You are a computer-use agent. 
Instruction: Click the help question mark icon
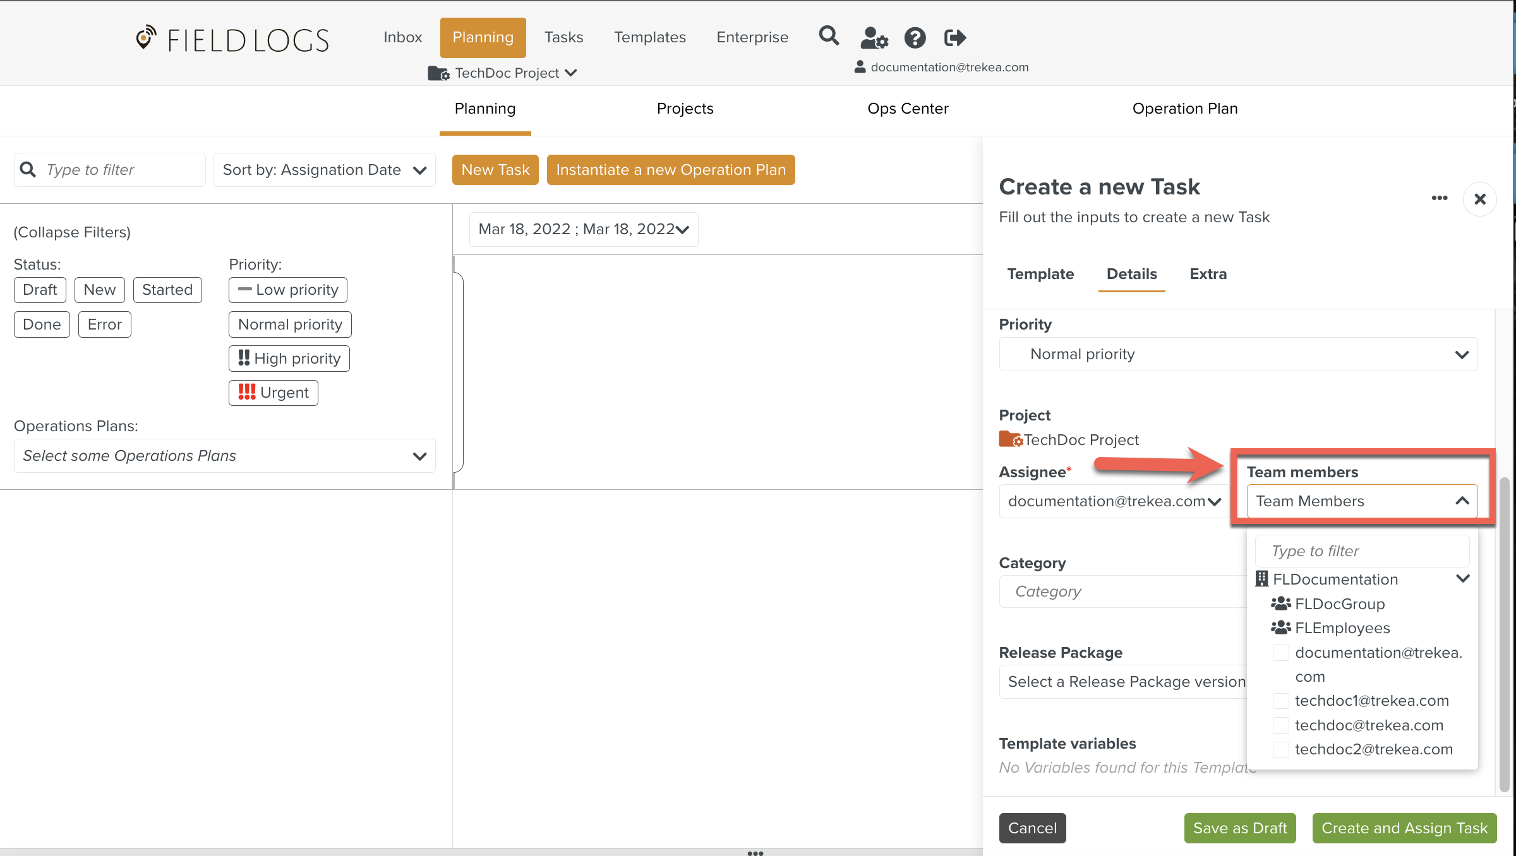point(915,38)
